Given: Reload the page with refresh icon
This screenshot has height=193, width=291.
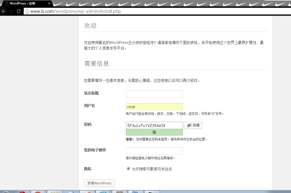Looking at the screenshot, I should (x=19, y=11).
